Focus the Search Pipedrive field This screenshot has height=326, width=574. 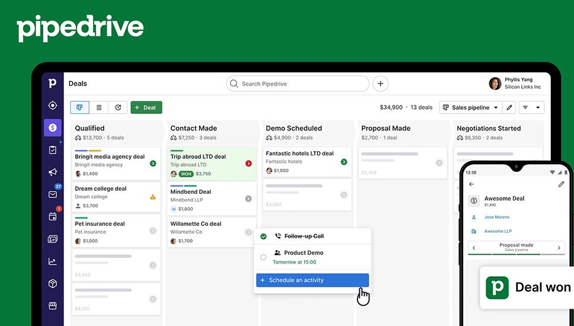click(x=297, y=84)
